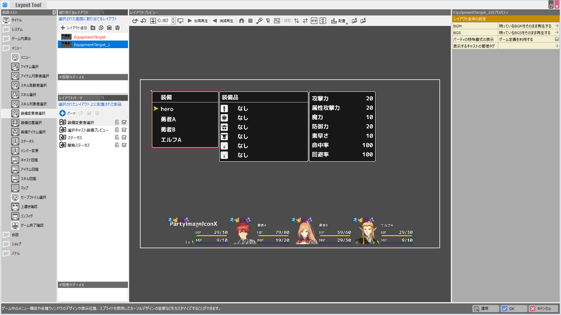Click the 適用 apply button
The image size is (561, 315).
click(485, 309)
